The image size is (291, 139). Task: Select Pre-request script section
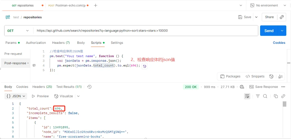click(13, 54)
